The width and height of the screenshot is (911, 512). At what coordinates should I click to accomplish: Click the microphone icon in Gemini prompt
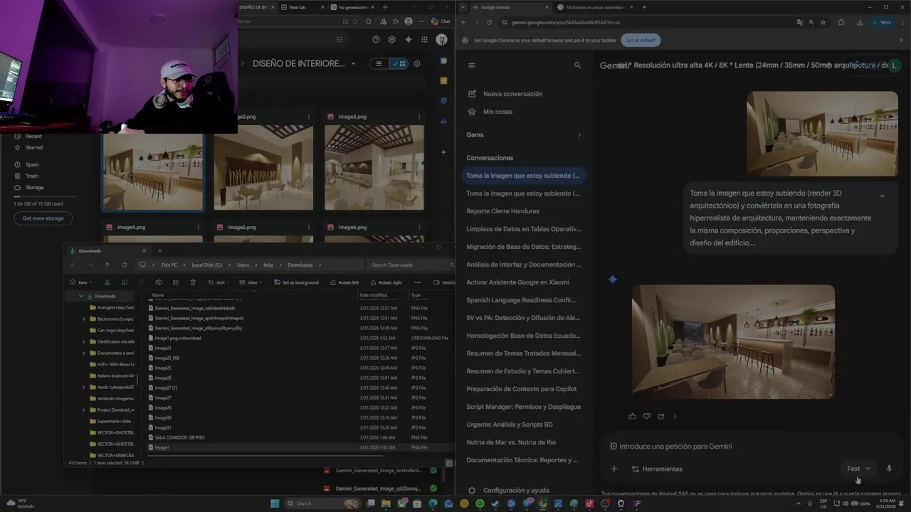[x=889, y=469]
